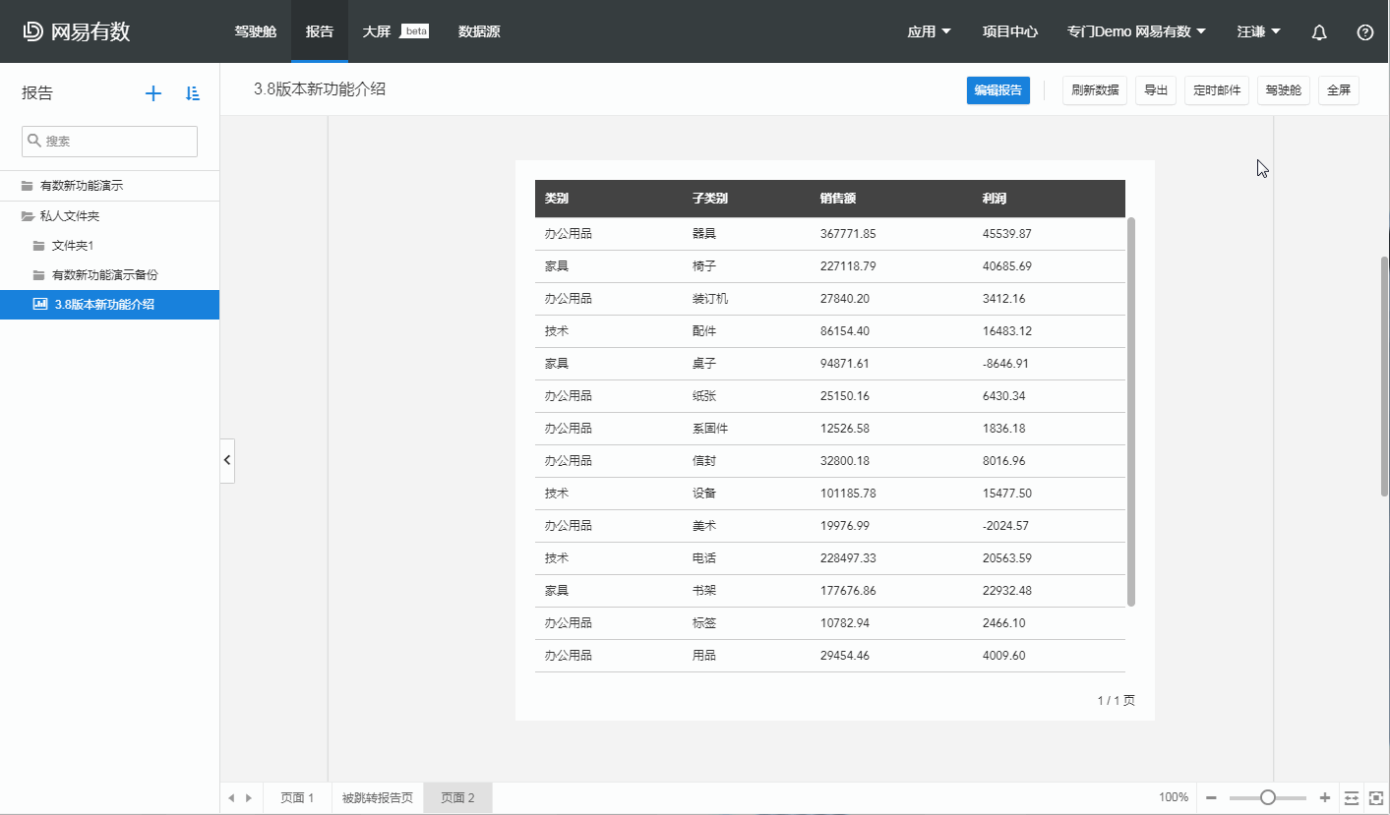Screen dimensions: 1390x815
Task: Zoom in with the plus icon
Action: (x=1325, y=797)
